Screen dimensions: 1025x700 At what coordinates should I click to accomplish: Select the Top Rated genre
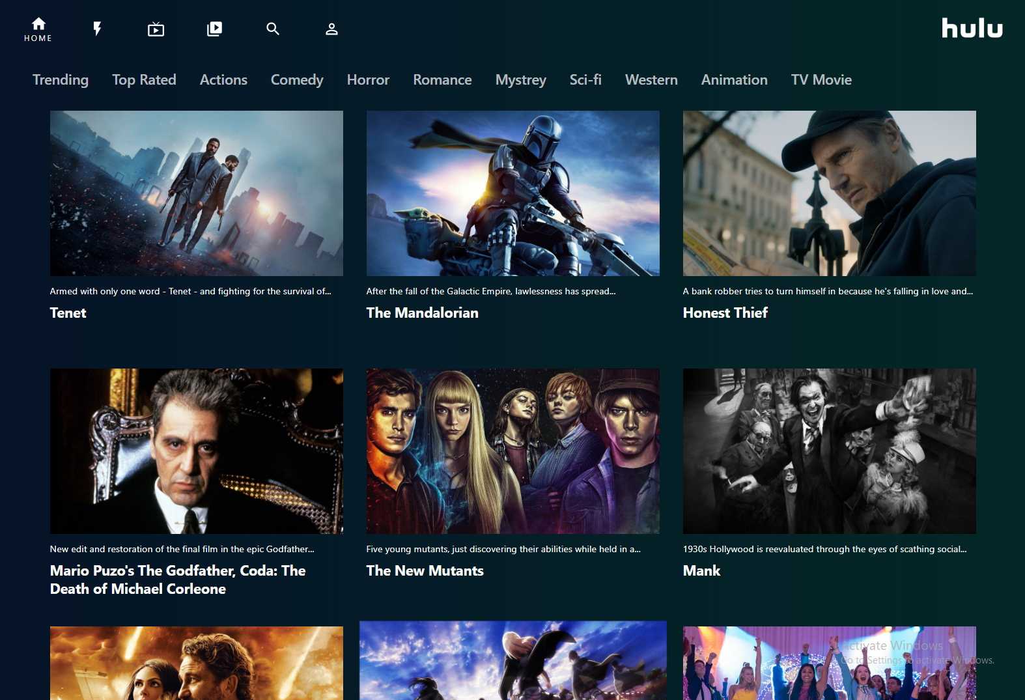144,80
